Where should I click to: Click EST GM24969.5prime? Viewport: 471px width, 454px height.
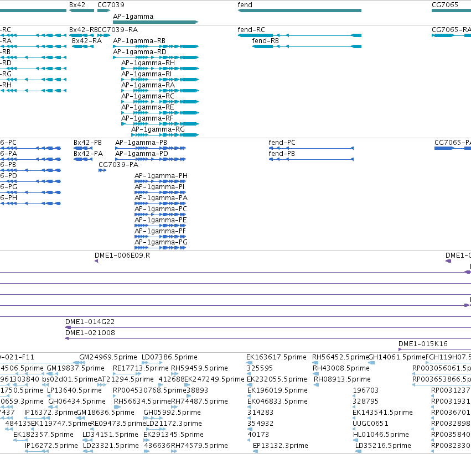[x=108, y=357]
